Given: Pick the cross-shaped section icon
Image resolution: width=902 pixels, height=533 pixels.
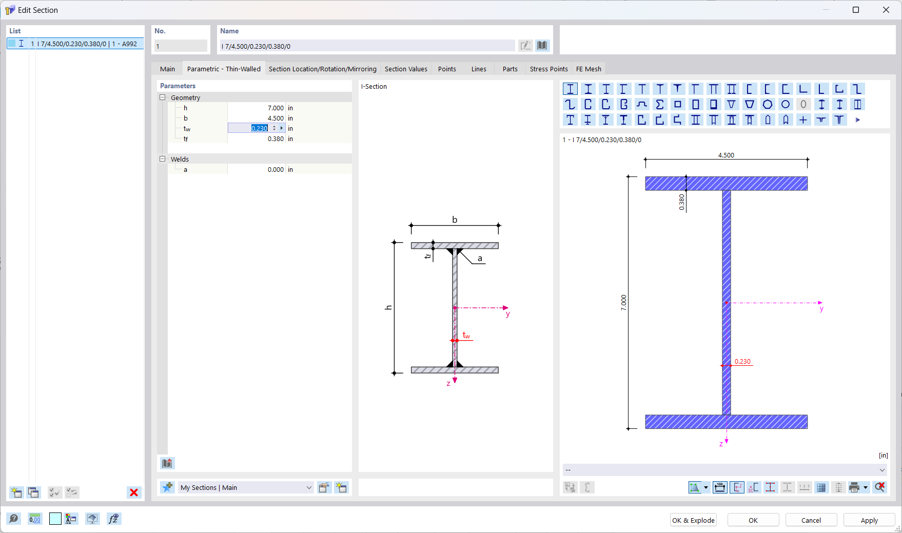Looking at the screenshot, I should (x=803, y=120).
